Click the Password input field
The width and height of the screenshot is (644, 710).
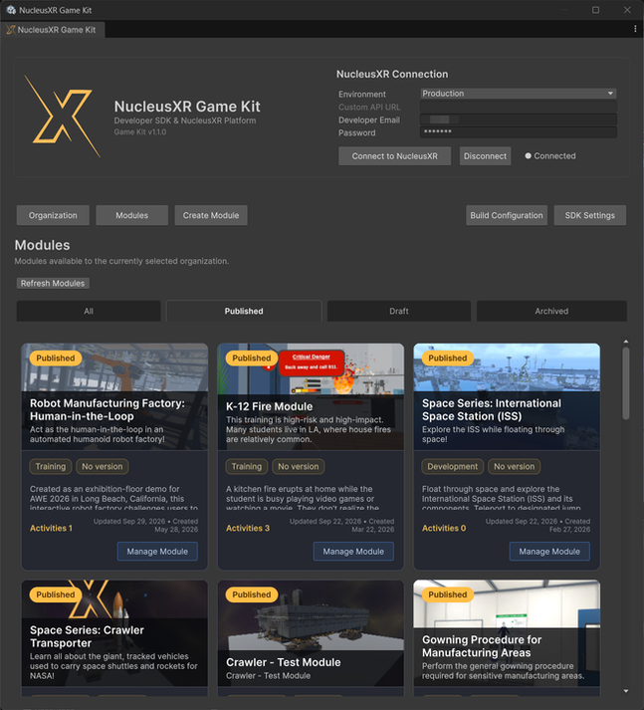point(519,132)
